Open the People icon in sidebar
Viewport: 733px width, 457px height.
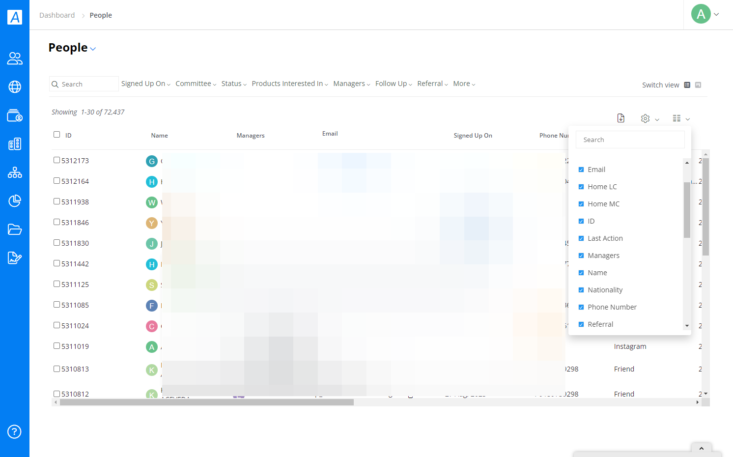click(15, 58)
